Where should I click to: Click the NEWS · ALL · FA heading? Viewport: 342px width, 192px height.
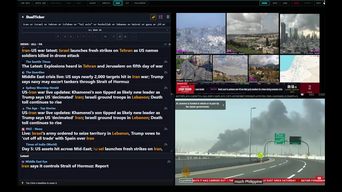pyautogui.click(x=31, y=44)
